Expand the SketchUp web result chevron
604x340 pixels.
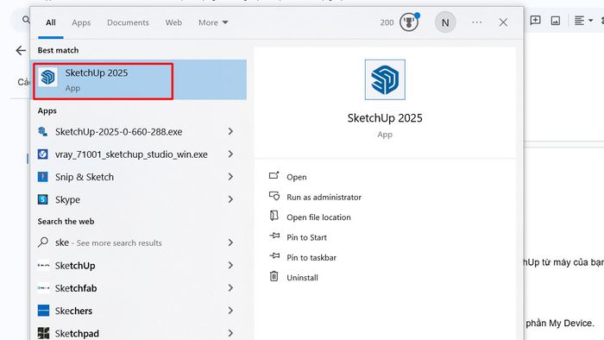coord(230,265)
